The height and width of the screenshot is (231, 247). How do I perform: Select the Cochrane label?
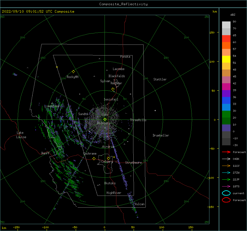[x=90, y=154]
